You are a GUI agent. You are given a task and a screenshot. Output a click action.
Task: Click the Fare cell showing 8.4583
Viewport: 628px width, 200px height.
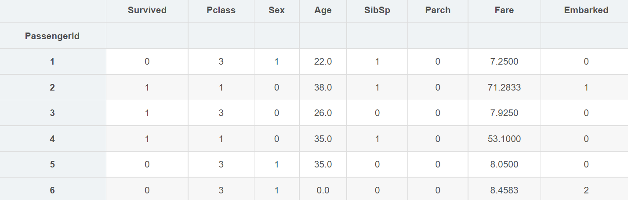pos(504,190)
